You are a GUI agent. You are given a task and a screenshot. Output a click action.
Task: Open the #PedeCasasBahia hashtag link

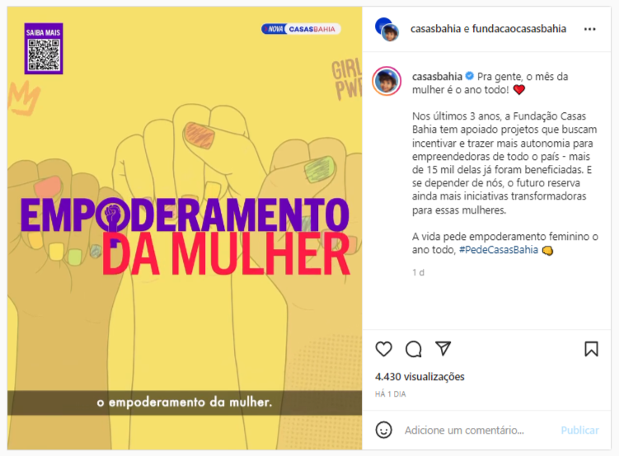(x=498, y=250)
